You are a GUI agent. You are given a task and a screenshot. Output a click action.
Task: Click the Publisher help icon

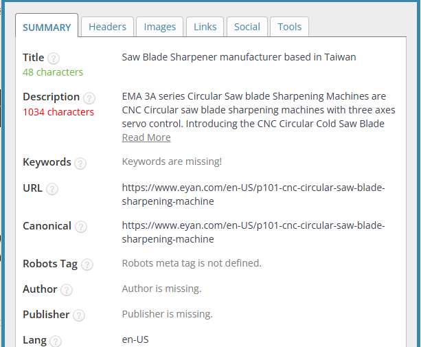click(x=79, y=315)
